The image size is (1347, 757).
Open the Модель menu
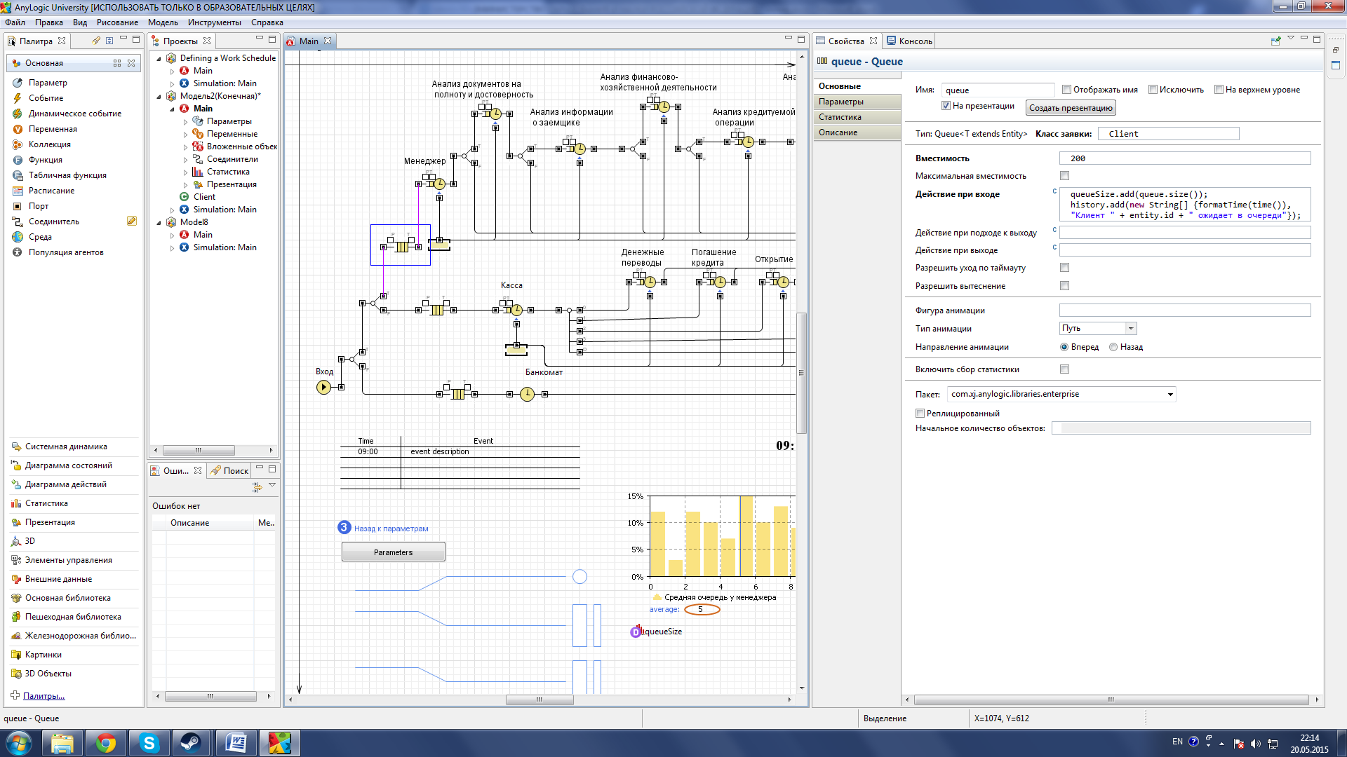click(163, 22)
